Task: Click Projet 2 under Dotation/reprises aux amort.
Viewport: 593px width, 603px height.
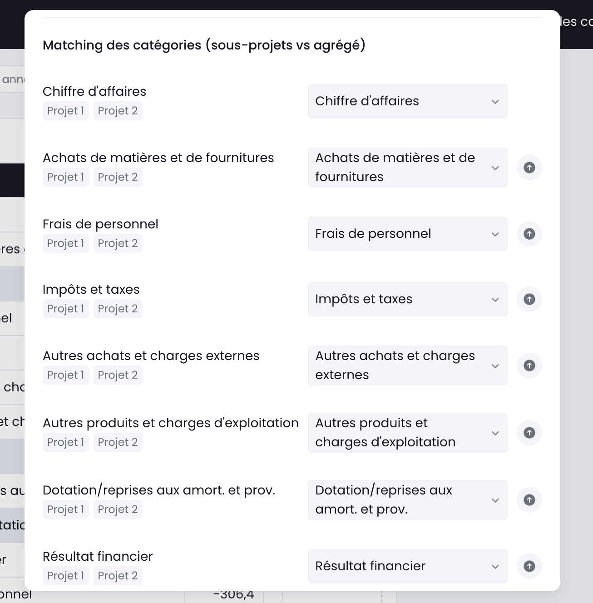Action: click(x=118, y=509)
